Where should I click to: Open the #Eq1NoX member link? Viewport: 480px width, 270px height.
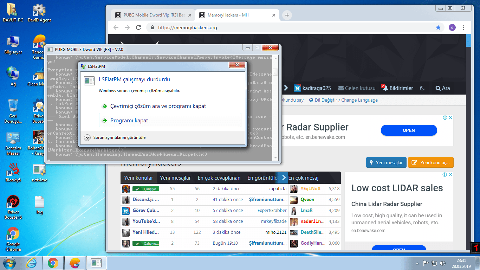click(x=311, y=189)
